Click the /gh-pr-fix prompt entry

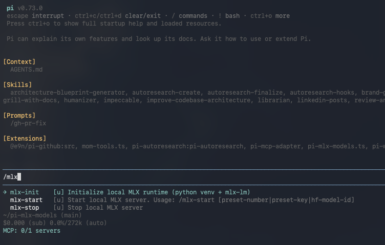tap(28, 123)
